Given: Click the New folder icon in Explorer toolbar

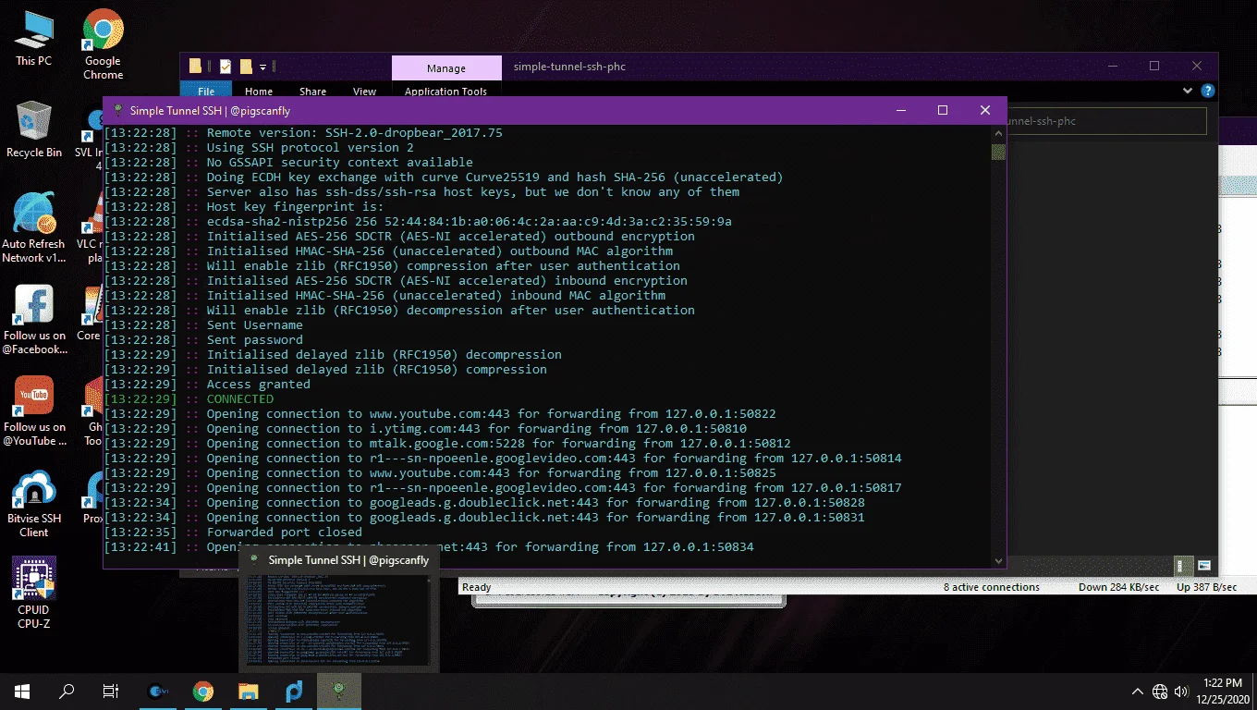Looking at the screenshot, I should point(246,67).
